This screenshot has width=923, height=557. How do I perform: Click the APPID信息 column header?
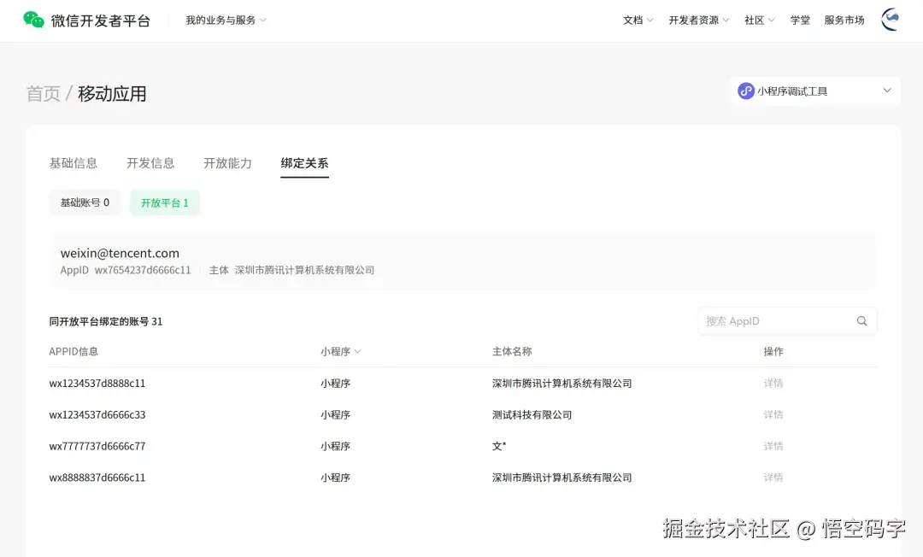73,352
